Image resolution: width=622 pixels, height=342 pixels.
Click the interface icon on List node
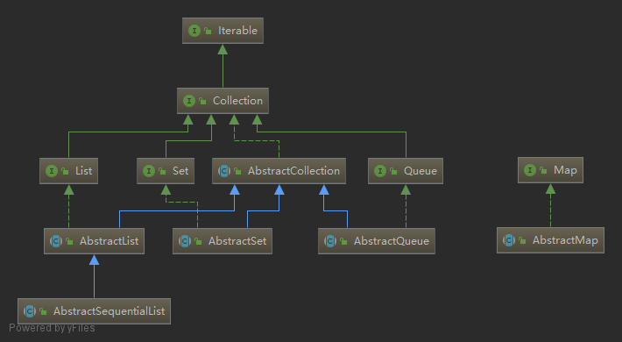(x=52, y=171)
